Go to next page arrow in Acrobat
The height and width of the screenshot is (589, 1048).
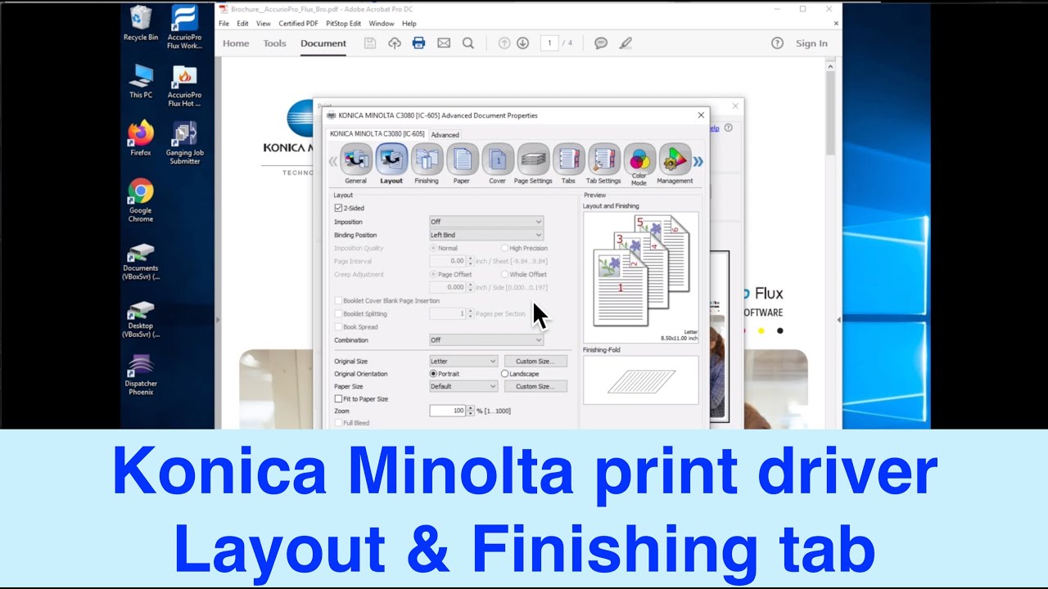coord(522,43)
